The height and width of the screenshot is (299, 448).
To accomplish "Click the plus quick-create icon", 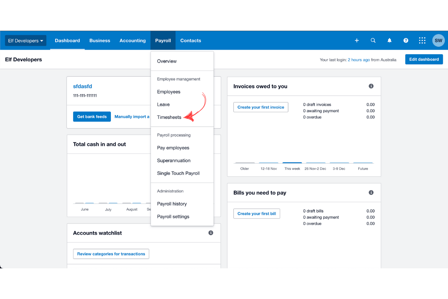I will [x=357, y=40].
